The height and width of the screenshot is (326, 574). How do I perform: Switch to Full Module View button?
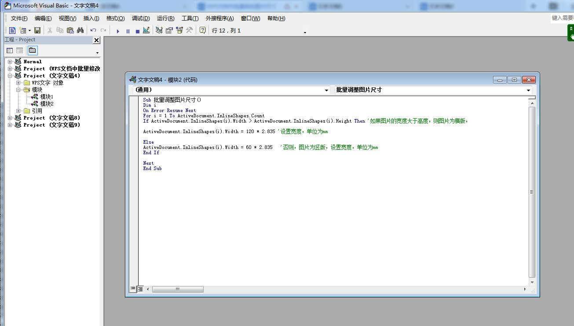[x=140, y=289]
